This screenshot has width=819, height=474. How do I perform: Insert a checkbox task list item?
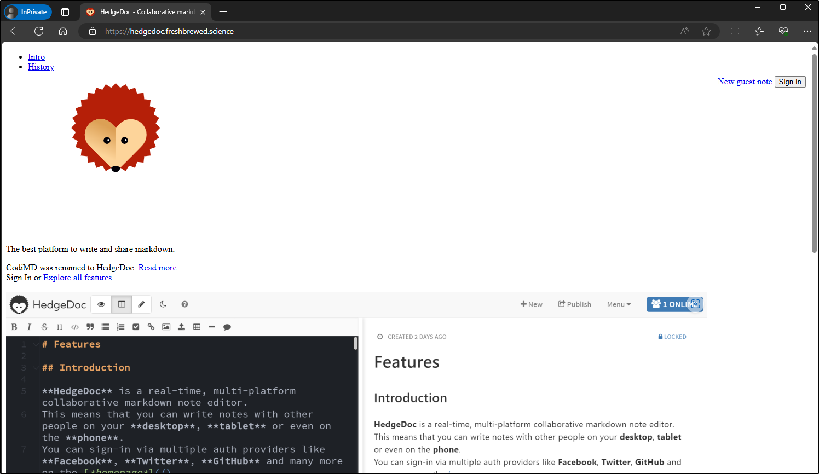[136, 327]
